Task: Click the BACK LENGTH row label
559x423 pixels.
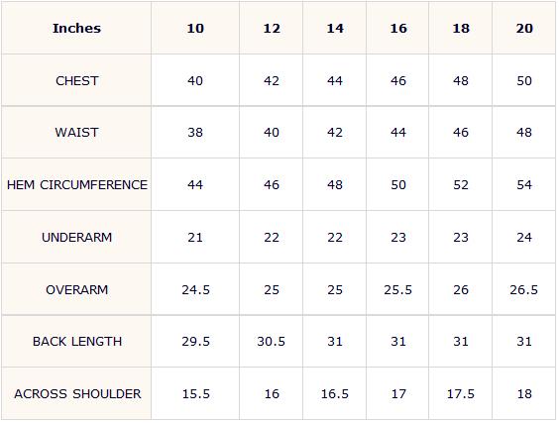Action: coord(77,342)
